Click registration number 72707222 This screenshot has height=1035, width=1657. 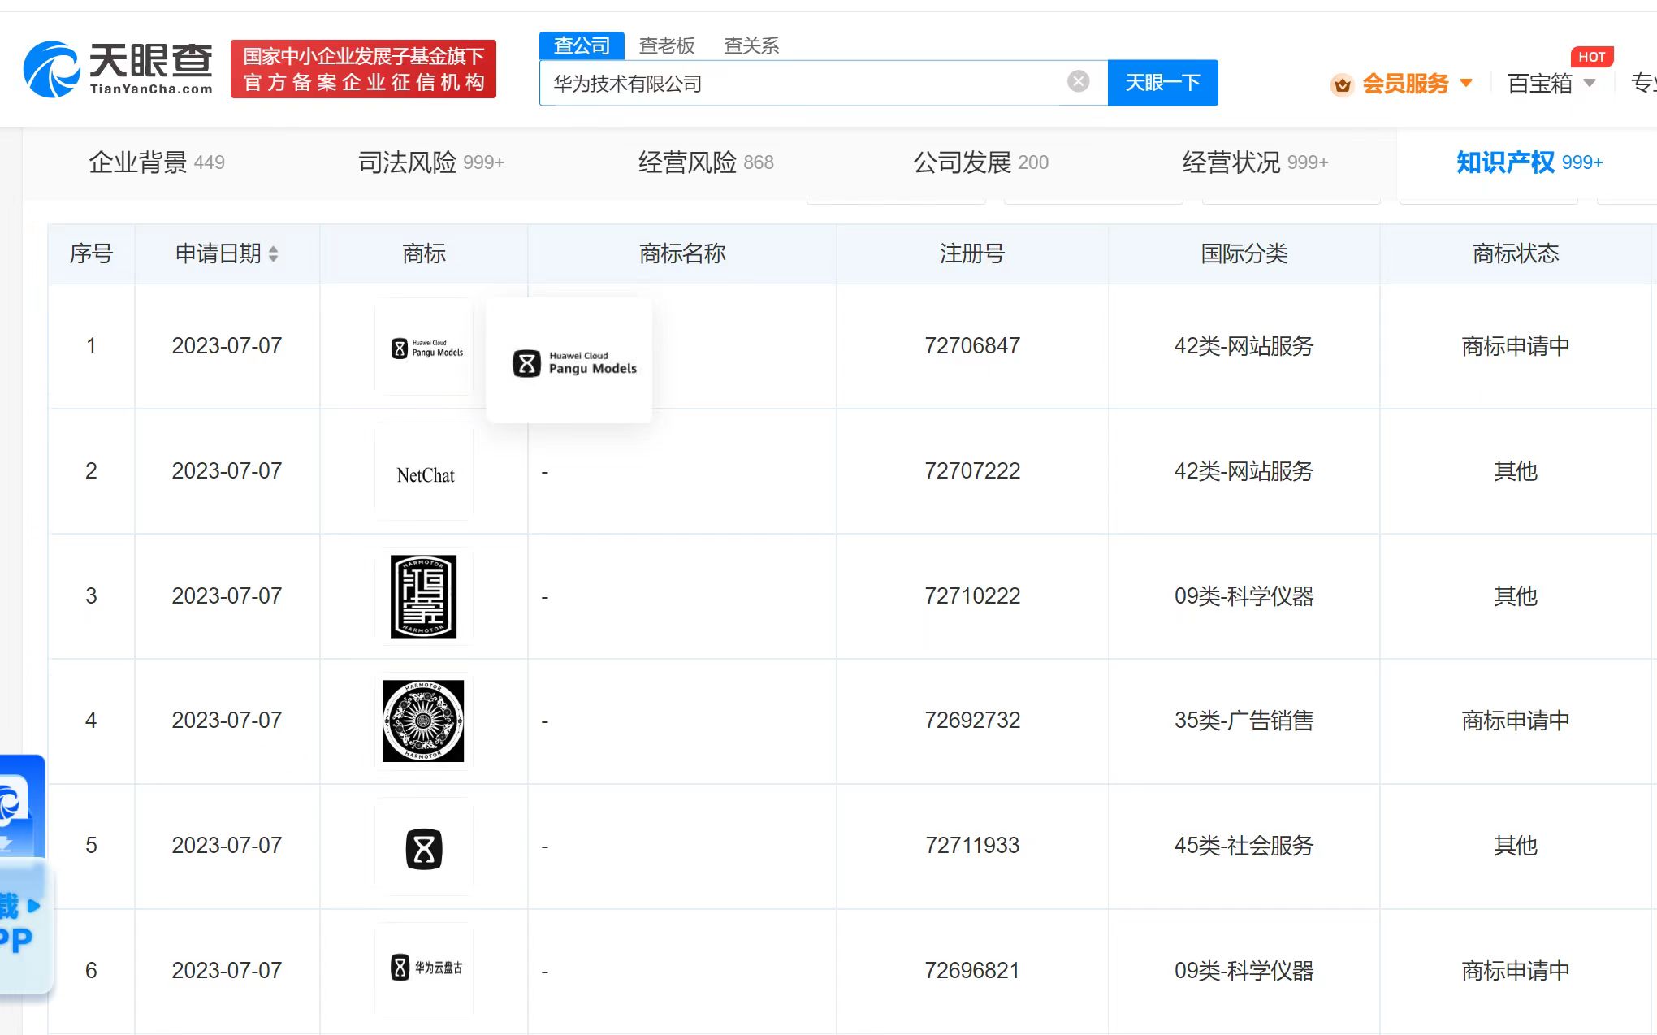(972, 471)
